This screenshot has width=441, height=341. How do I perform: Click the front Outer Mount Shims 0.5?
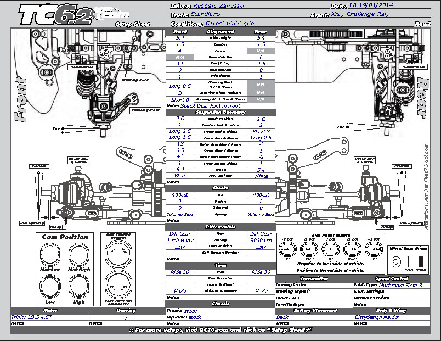point(180,150)
